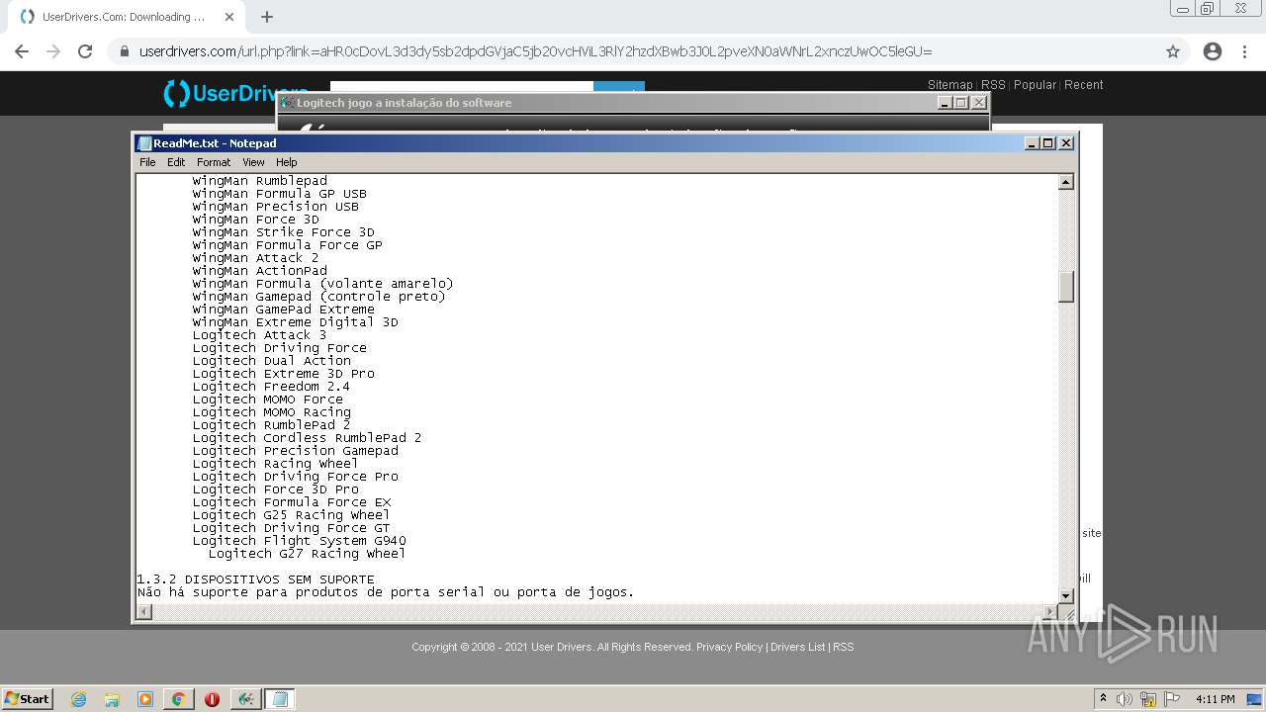The height and width of the screenshot is (712, 1266).
Task: Open the media player taskbar icon
Action: pyautogui.click(x=145, y=699)
